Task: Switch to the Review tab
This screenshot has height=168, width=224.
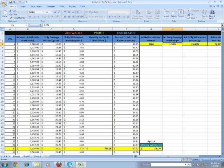Action: (72, 6)
